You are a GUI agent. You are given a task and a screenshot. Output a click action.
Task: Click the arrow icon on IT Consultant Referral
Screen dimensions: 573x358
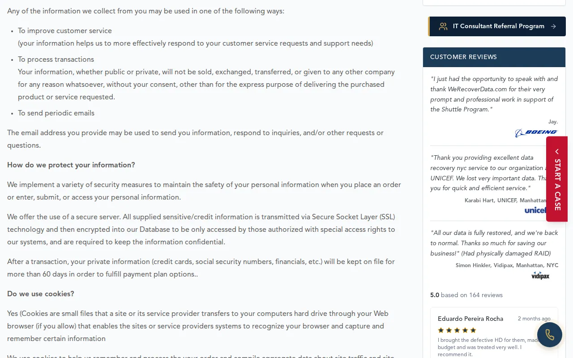point(553,26)
